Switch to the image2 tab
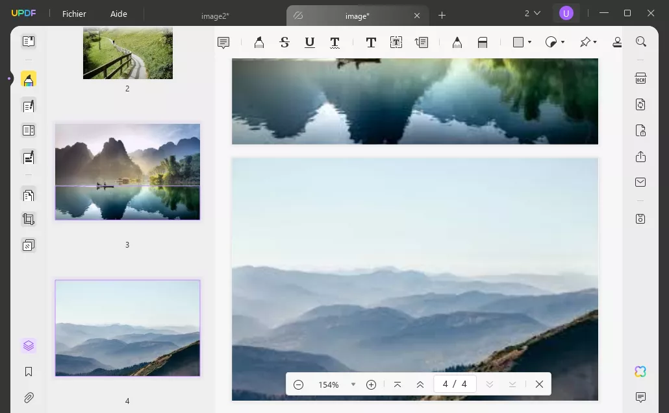 [x=215, y=16]
